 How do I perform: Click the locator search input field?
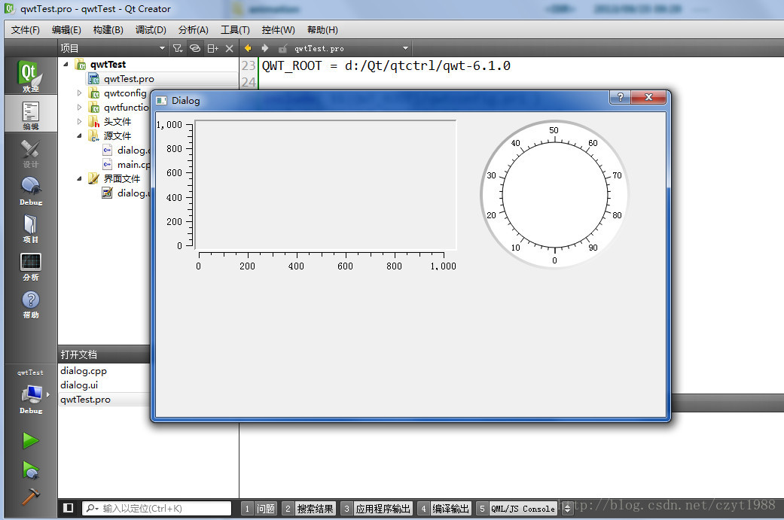point(157,509)
